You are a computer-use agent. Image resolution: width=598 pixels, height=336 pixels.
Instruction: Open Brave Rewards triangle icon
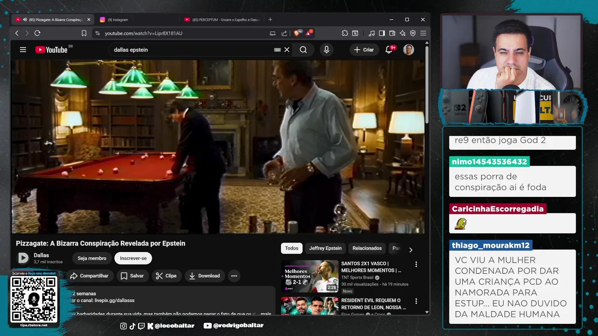[309, 33]
